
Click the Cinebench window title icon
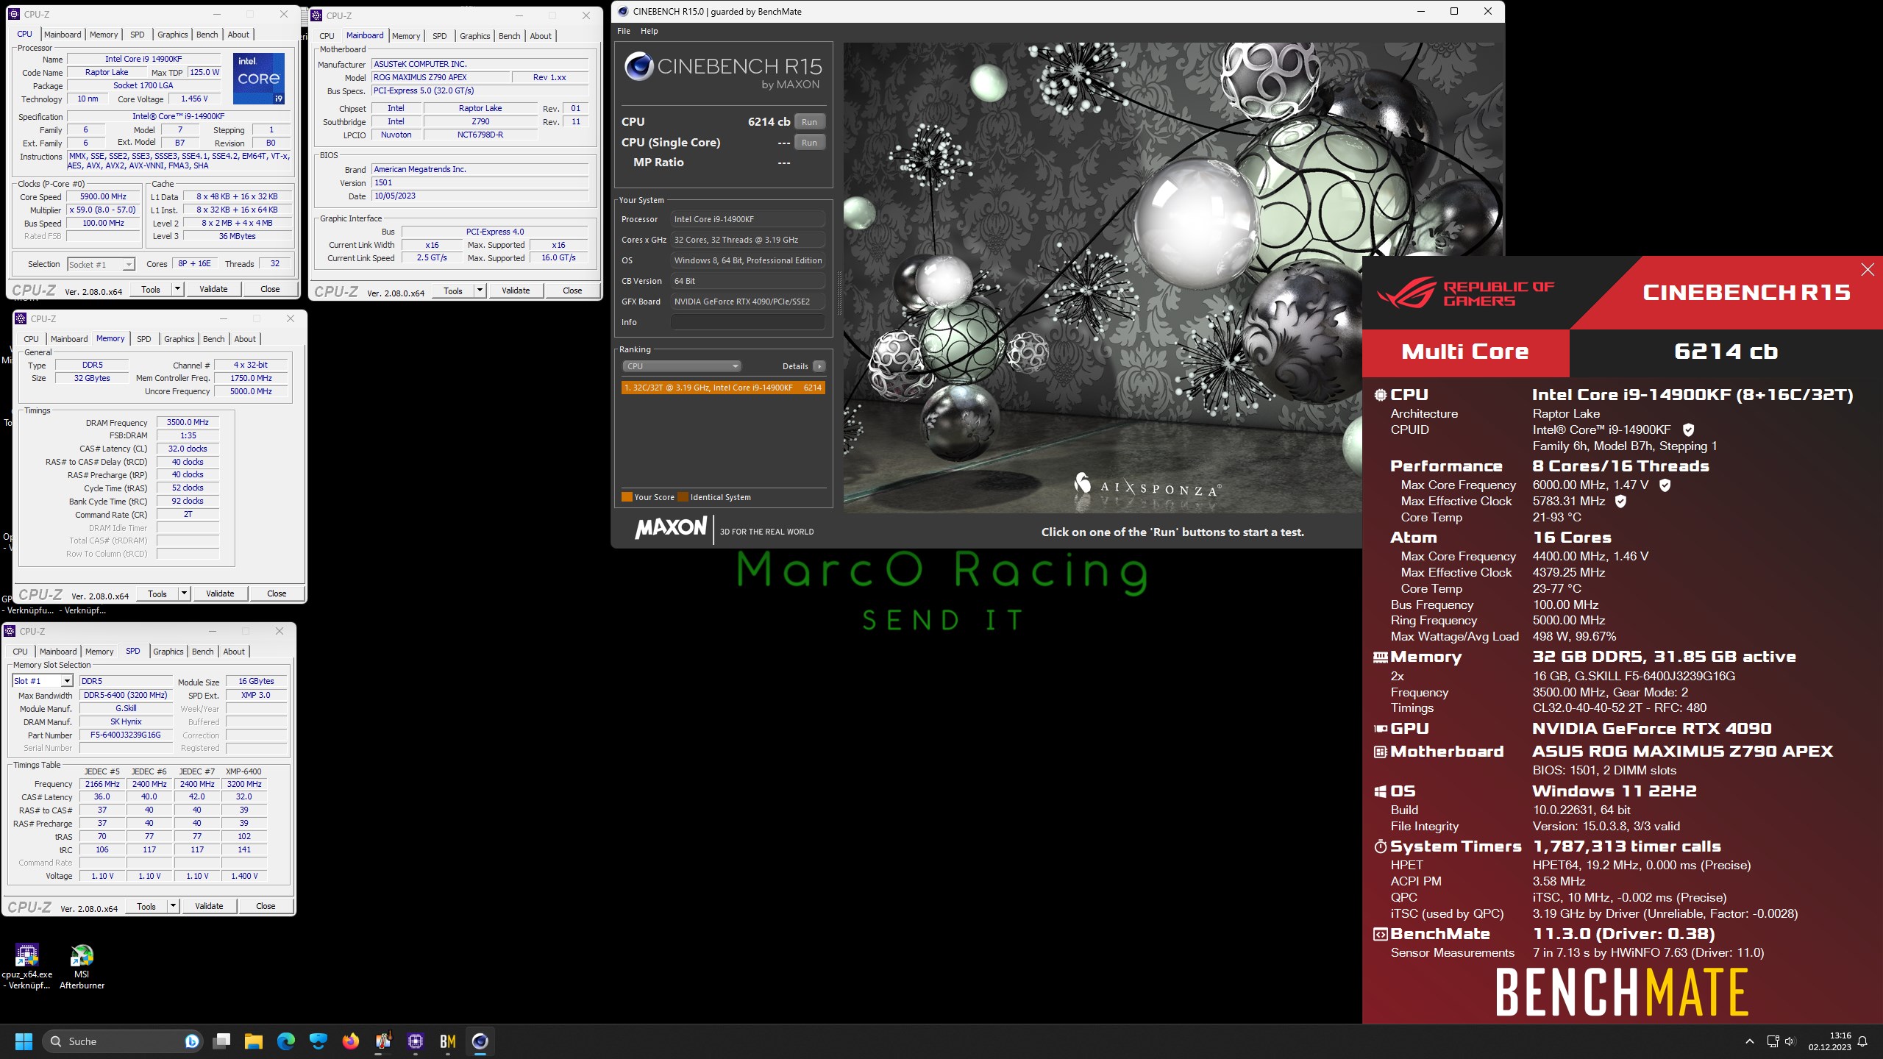[x=623, y=11]
